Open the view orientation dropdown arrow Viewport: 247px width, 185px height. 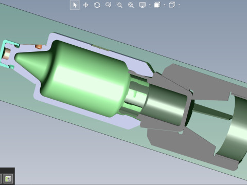pyautogui.click(x=179, y=5)
